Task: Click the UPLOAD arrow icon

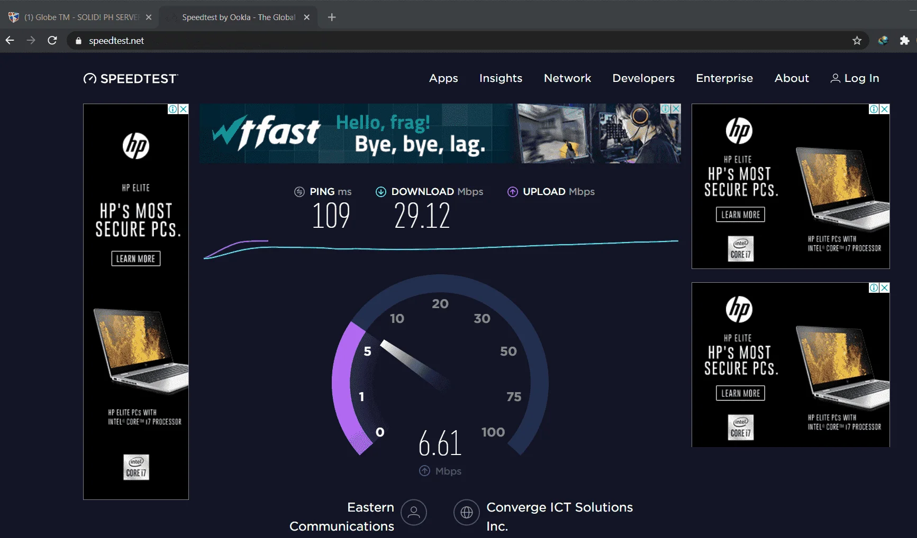Action: click(513, 192)
